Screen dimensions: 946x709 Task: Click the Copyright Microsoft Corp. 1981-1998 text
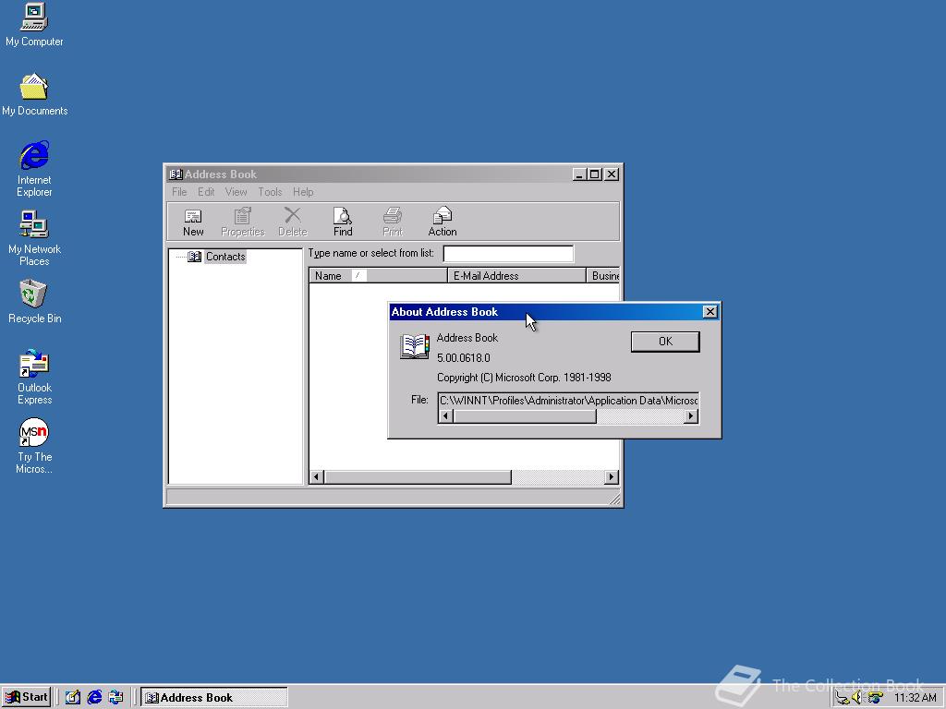pyautogui.click(x=524, y=378)
